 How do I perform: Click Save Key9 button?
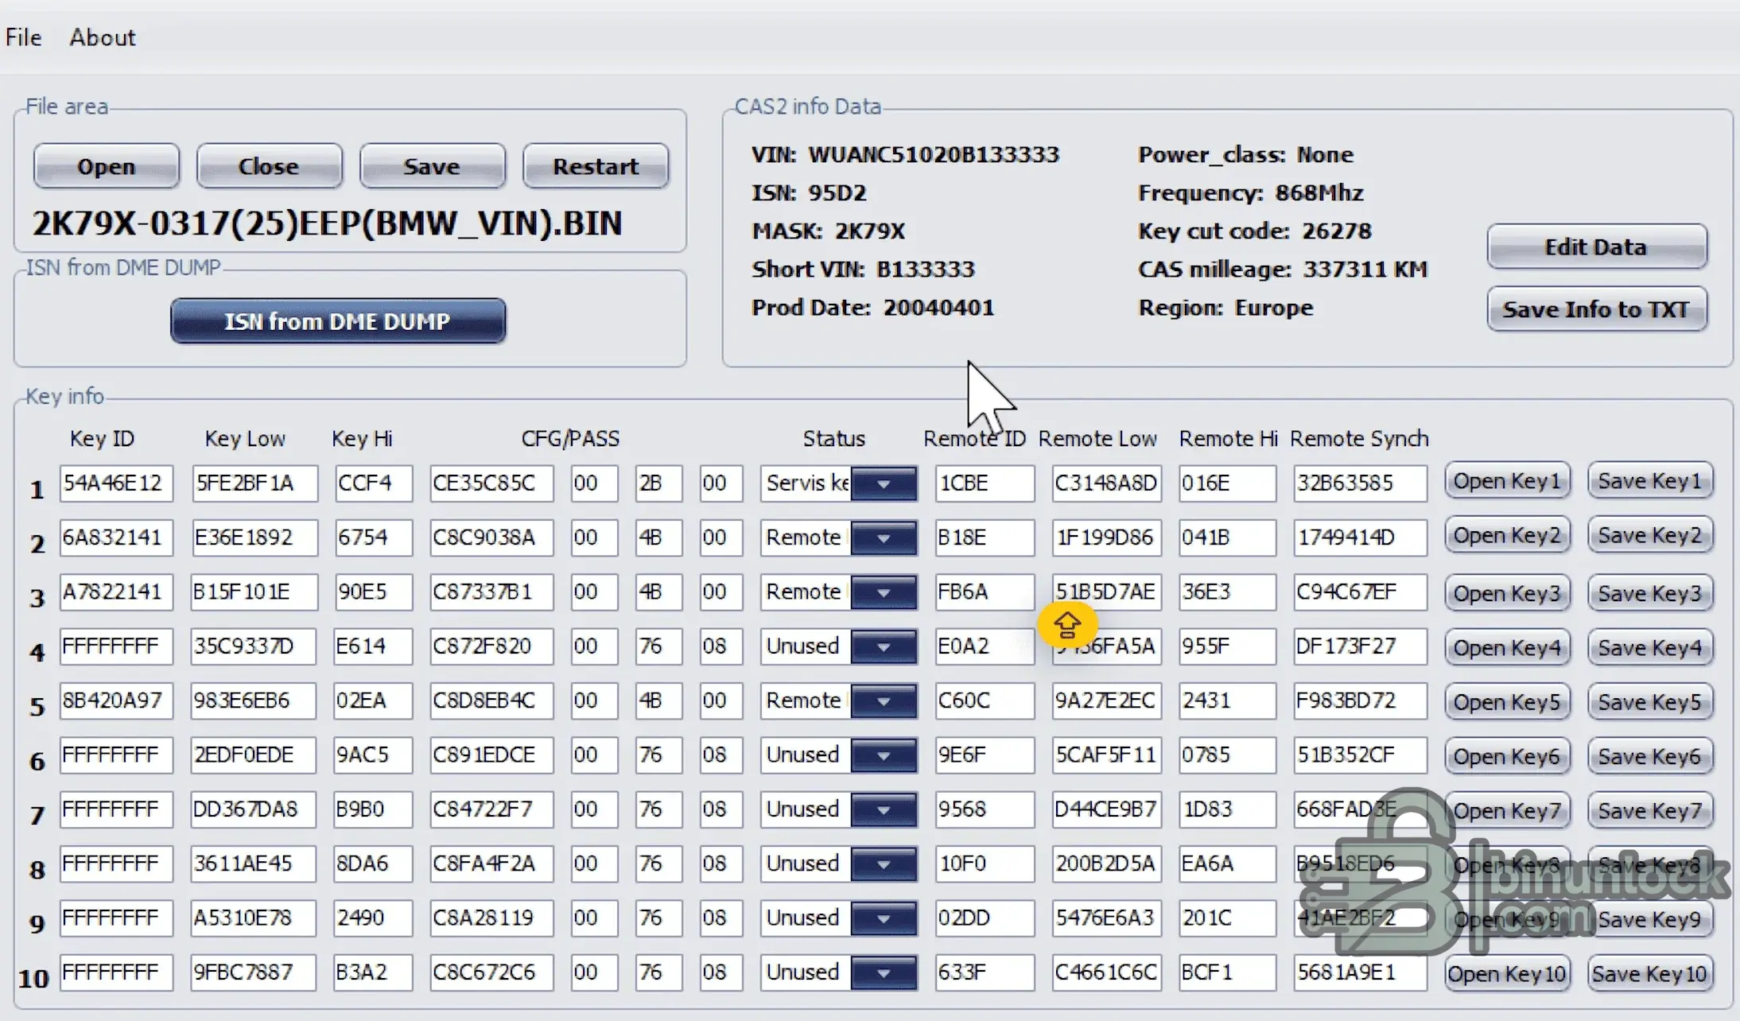pos(1650,919)
